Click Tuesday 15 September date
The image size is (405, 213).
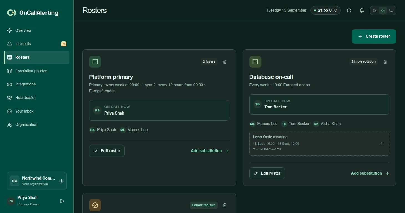286,11
